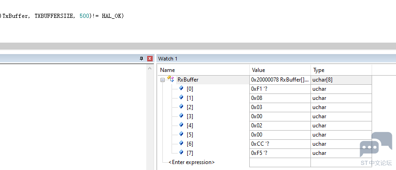Select the 0x00 value of element [3]
The image size is (396, 170).
280,116
